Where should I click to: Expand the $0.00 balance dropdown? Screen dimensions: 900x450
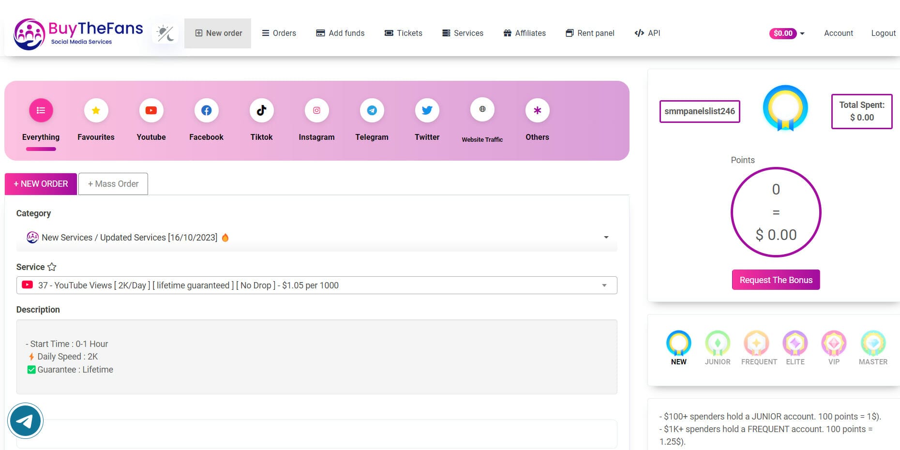tap(787, 33)
